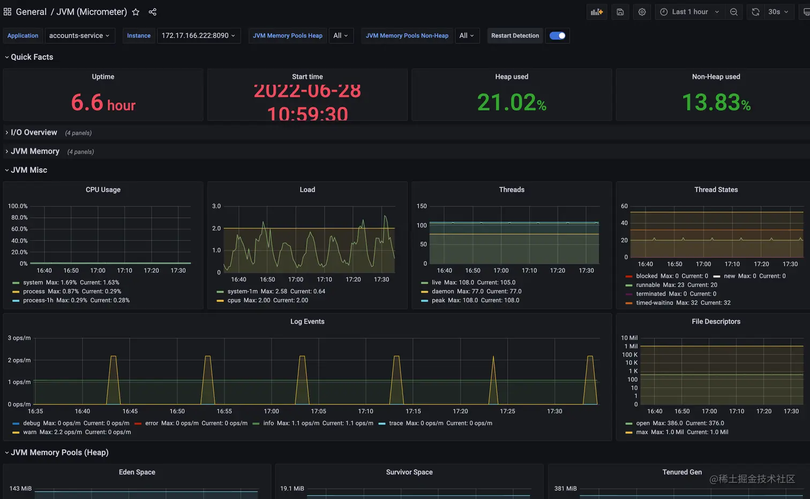810x499 pixels.
Task: Star the JVM (Micrometer) dashboard
Action: tap(136, 12)
